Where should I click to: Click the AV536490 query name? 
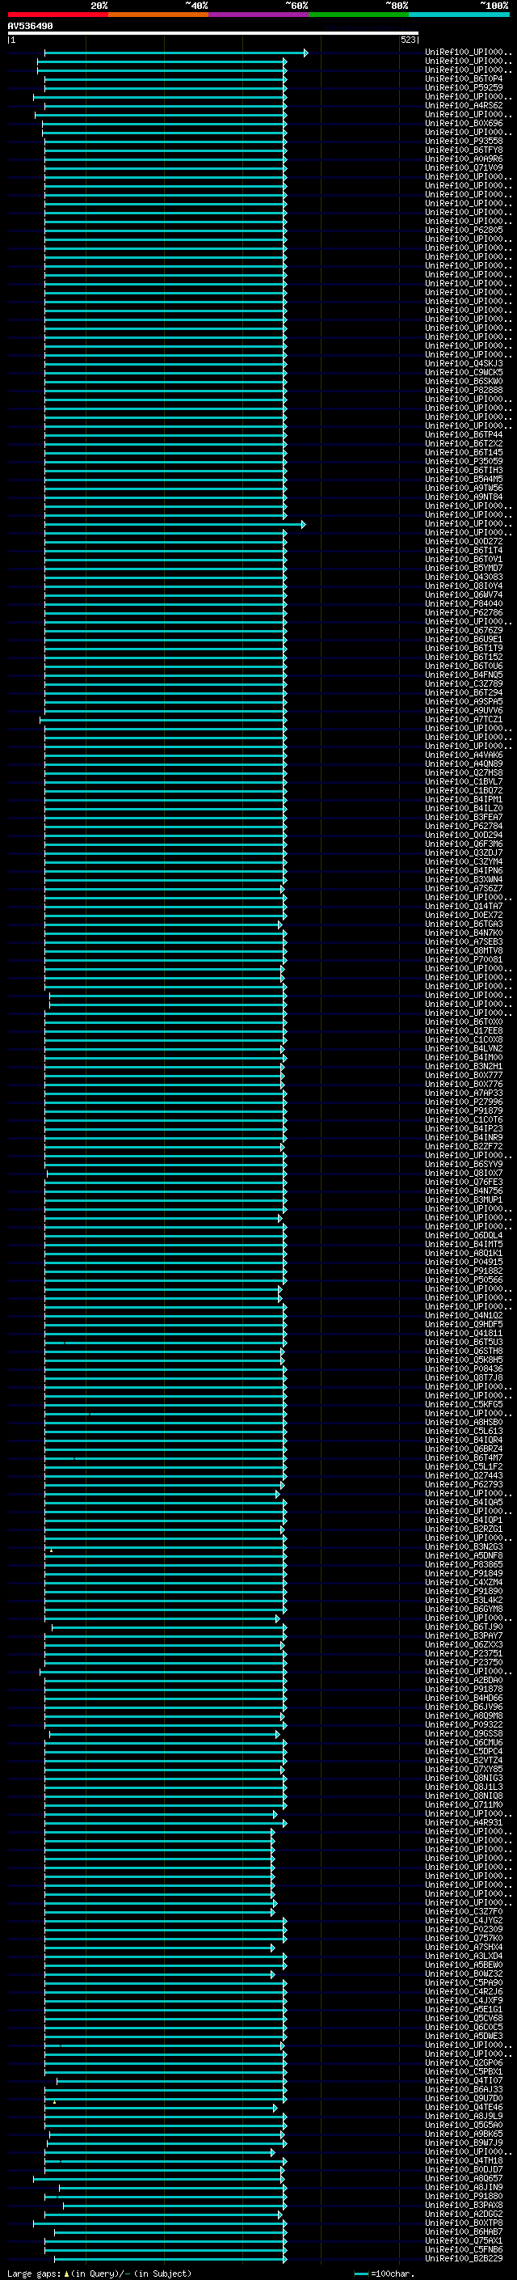30,26
